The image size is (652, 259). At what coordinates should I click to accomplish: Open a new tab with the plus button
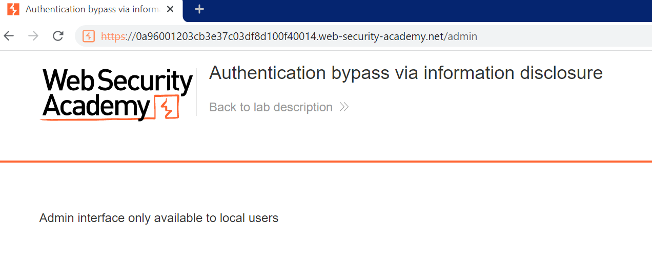pyautogui.click(x=199, y=9)
